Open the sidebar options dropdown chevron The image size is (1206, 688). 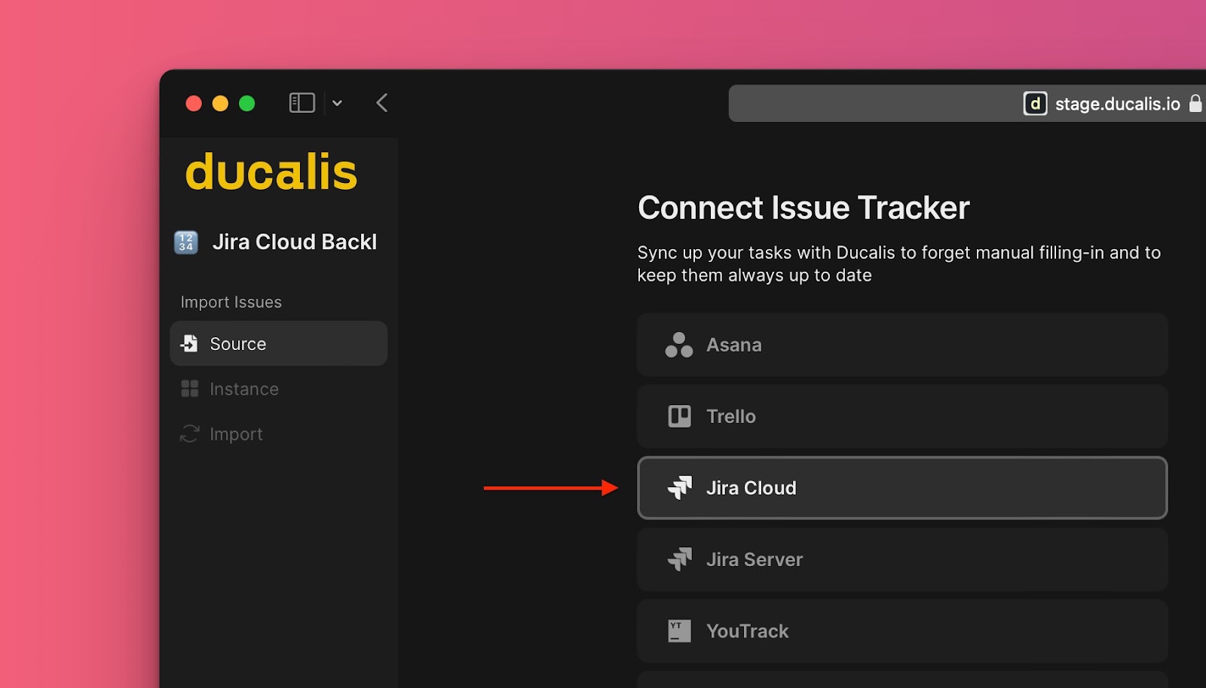pos(337,103)
